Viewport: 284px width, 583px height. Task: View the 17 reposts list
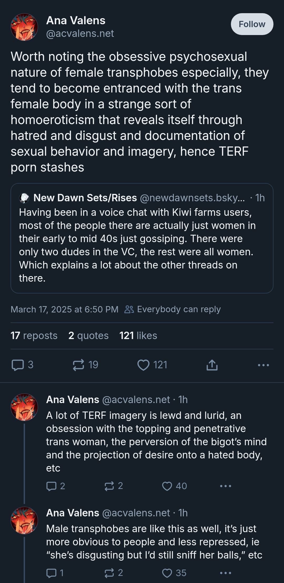[x=34, y=336]
